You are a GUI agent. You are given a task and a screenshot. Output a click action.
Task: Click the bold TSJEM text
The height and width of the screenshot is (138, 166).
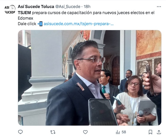pos(24,13)
